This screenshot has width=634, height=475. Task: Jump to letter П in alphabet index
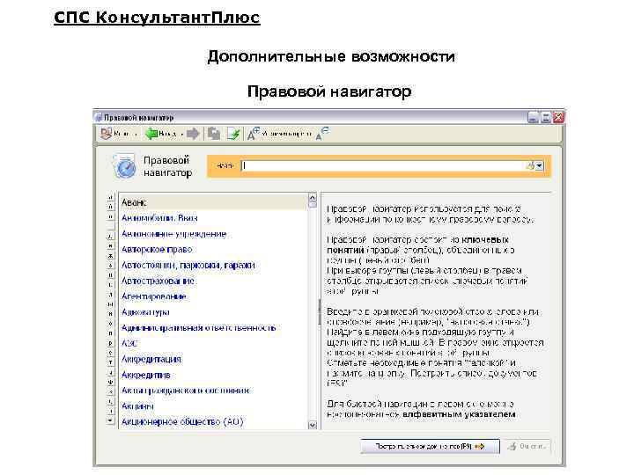[x=110, y=333]
